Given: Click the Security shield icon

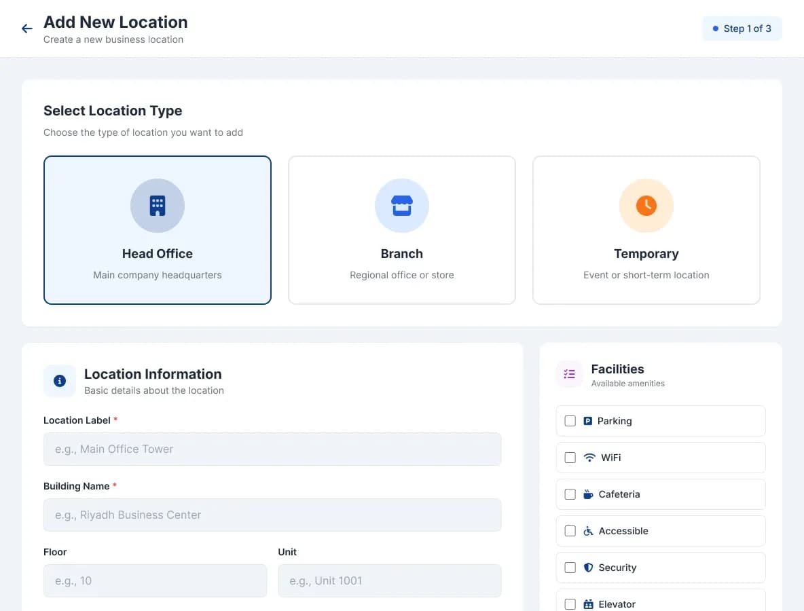Looking at the screenshot, I should 588,568.
